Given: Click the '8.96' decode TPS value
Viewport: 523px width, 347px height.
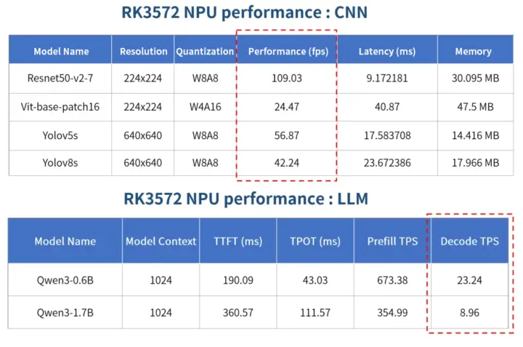Looking at the screenshot, I should point(470,313).
